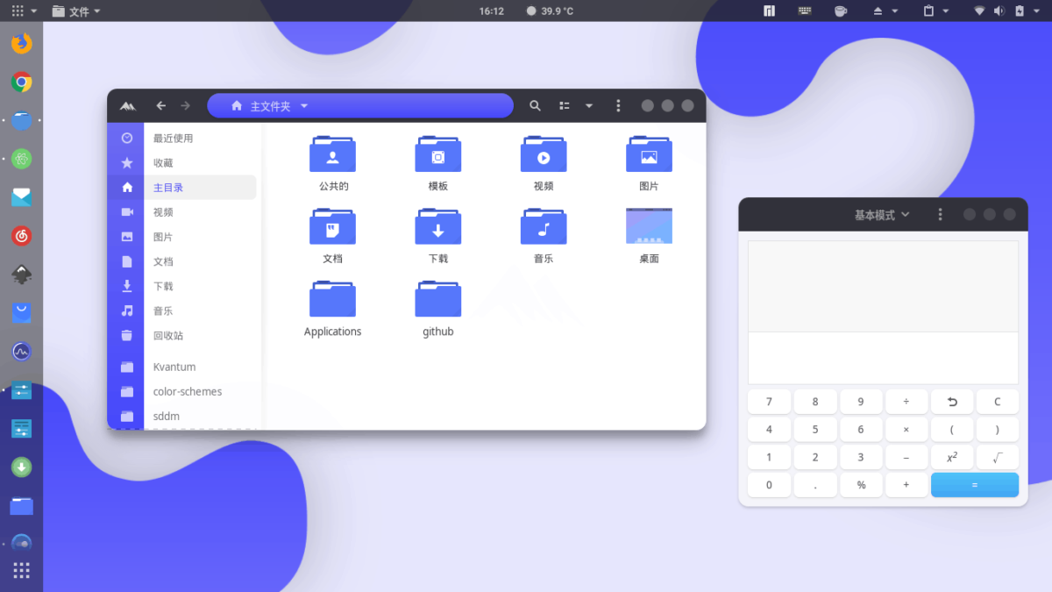This screenshot has height=592, width=1052.
Task: Expand the view options dropdown arrow
Action: pyautogui.click(x=588, y=105)
